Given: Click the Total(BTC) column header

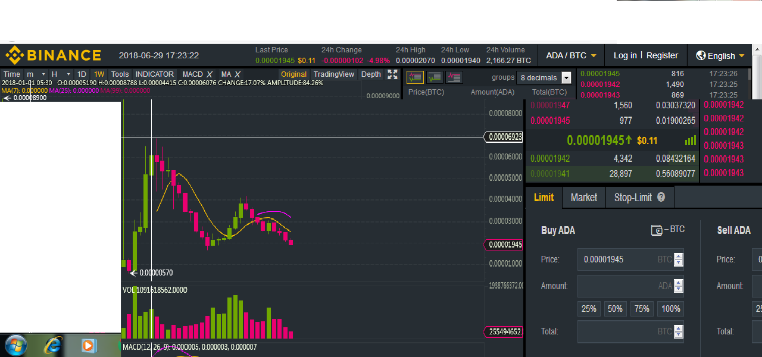Looking at the screenshot, I should [x=549, y=92].
